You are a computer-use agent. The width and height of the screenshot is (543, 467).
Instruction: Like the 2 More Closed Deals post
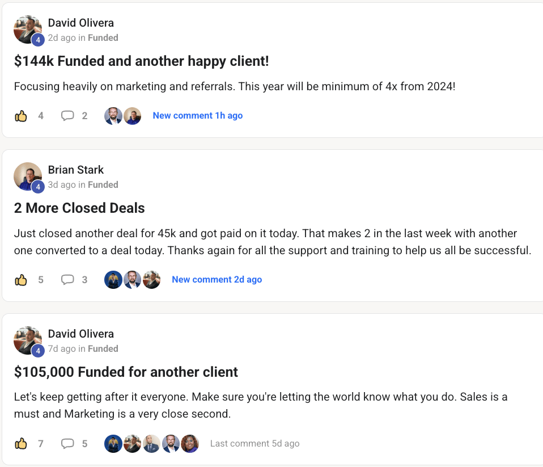point(21,280)
